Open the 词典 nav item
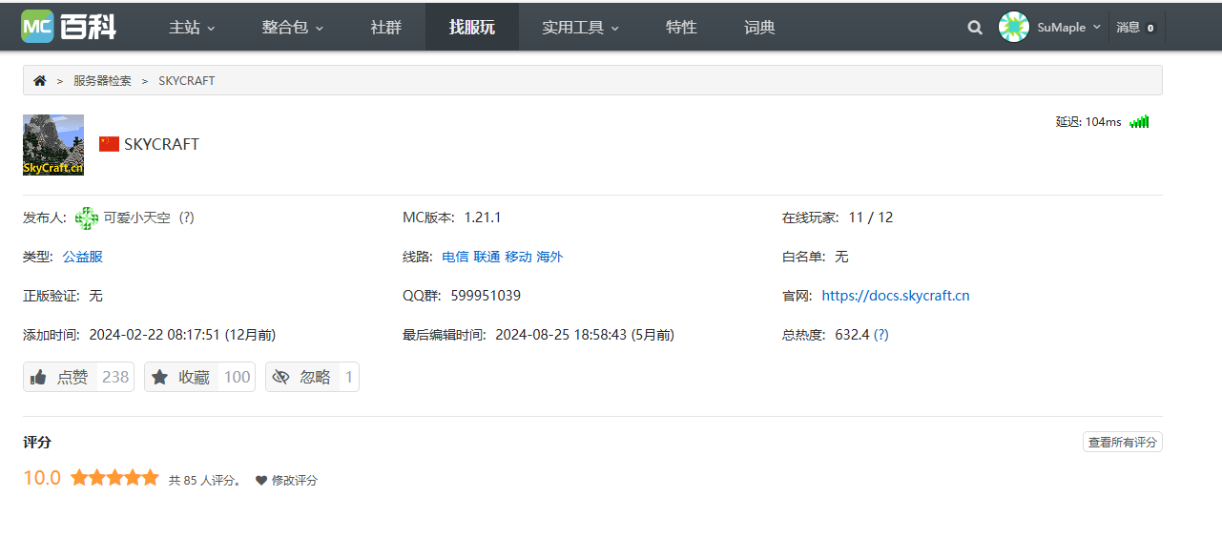Screen dimensions: 1222x559 759,28
